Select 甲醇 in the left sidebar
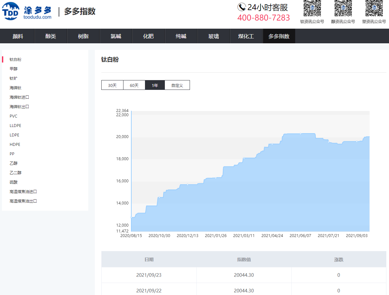389x295 pixels. (14, 69)
